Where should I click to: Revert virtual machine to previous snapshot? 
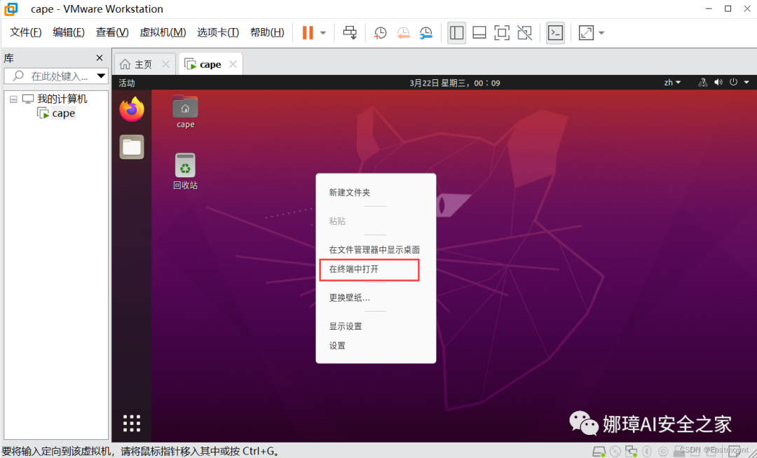click(403, 33)
